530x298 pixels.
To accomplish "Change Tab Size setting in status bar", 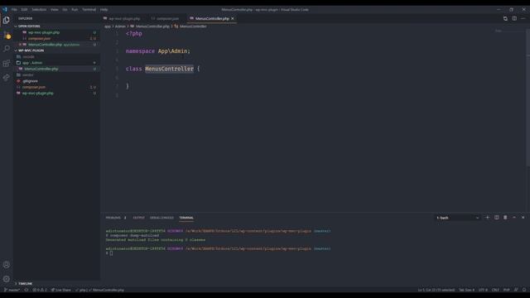I will pos(466,290).
